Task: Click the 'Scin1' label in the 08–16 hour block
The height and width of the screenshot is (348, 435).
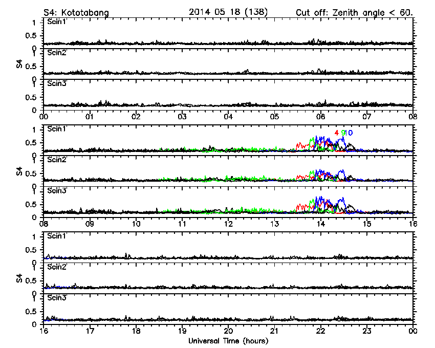Action: coord(57,129)
